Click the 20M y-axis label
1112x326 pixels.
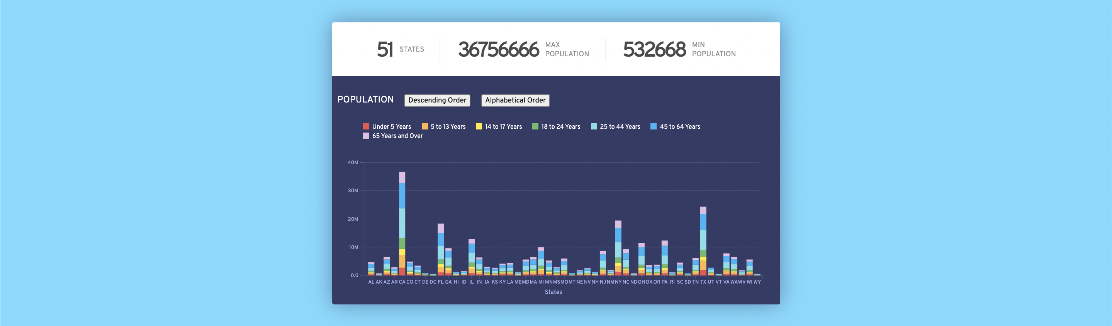[x=353, y=219]
